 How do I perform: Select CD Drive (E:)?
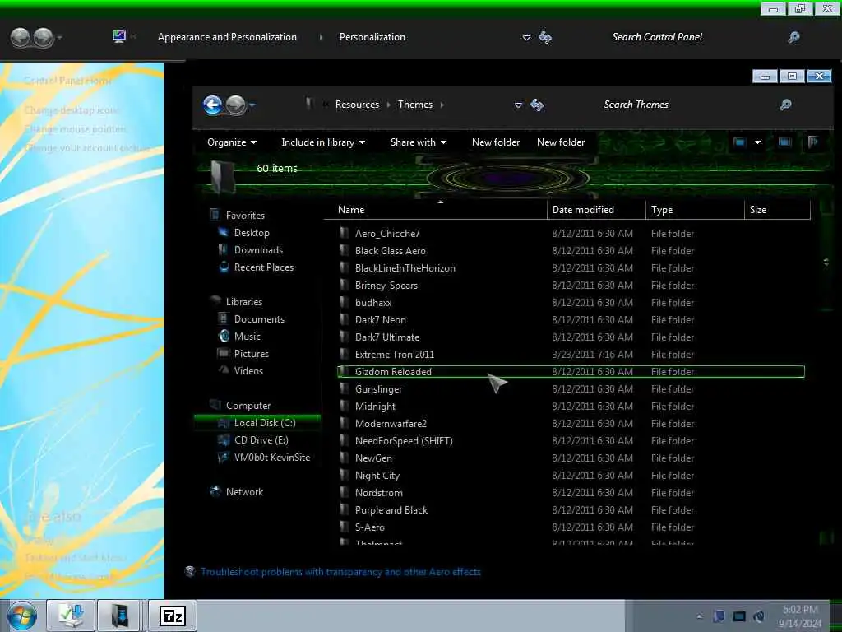tap(261, 440)
